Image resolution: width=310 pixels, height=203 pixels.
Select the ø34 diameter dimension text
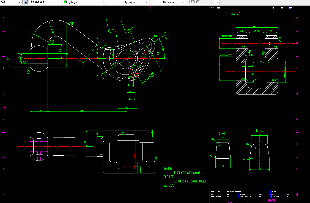[x=8, y=58]
